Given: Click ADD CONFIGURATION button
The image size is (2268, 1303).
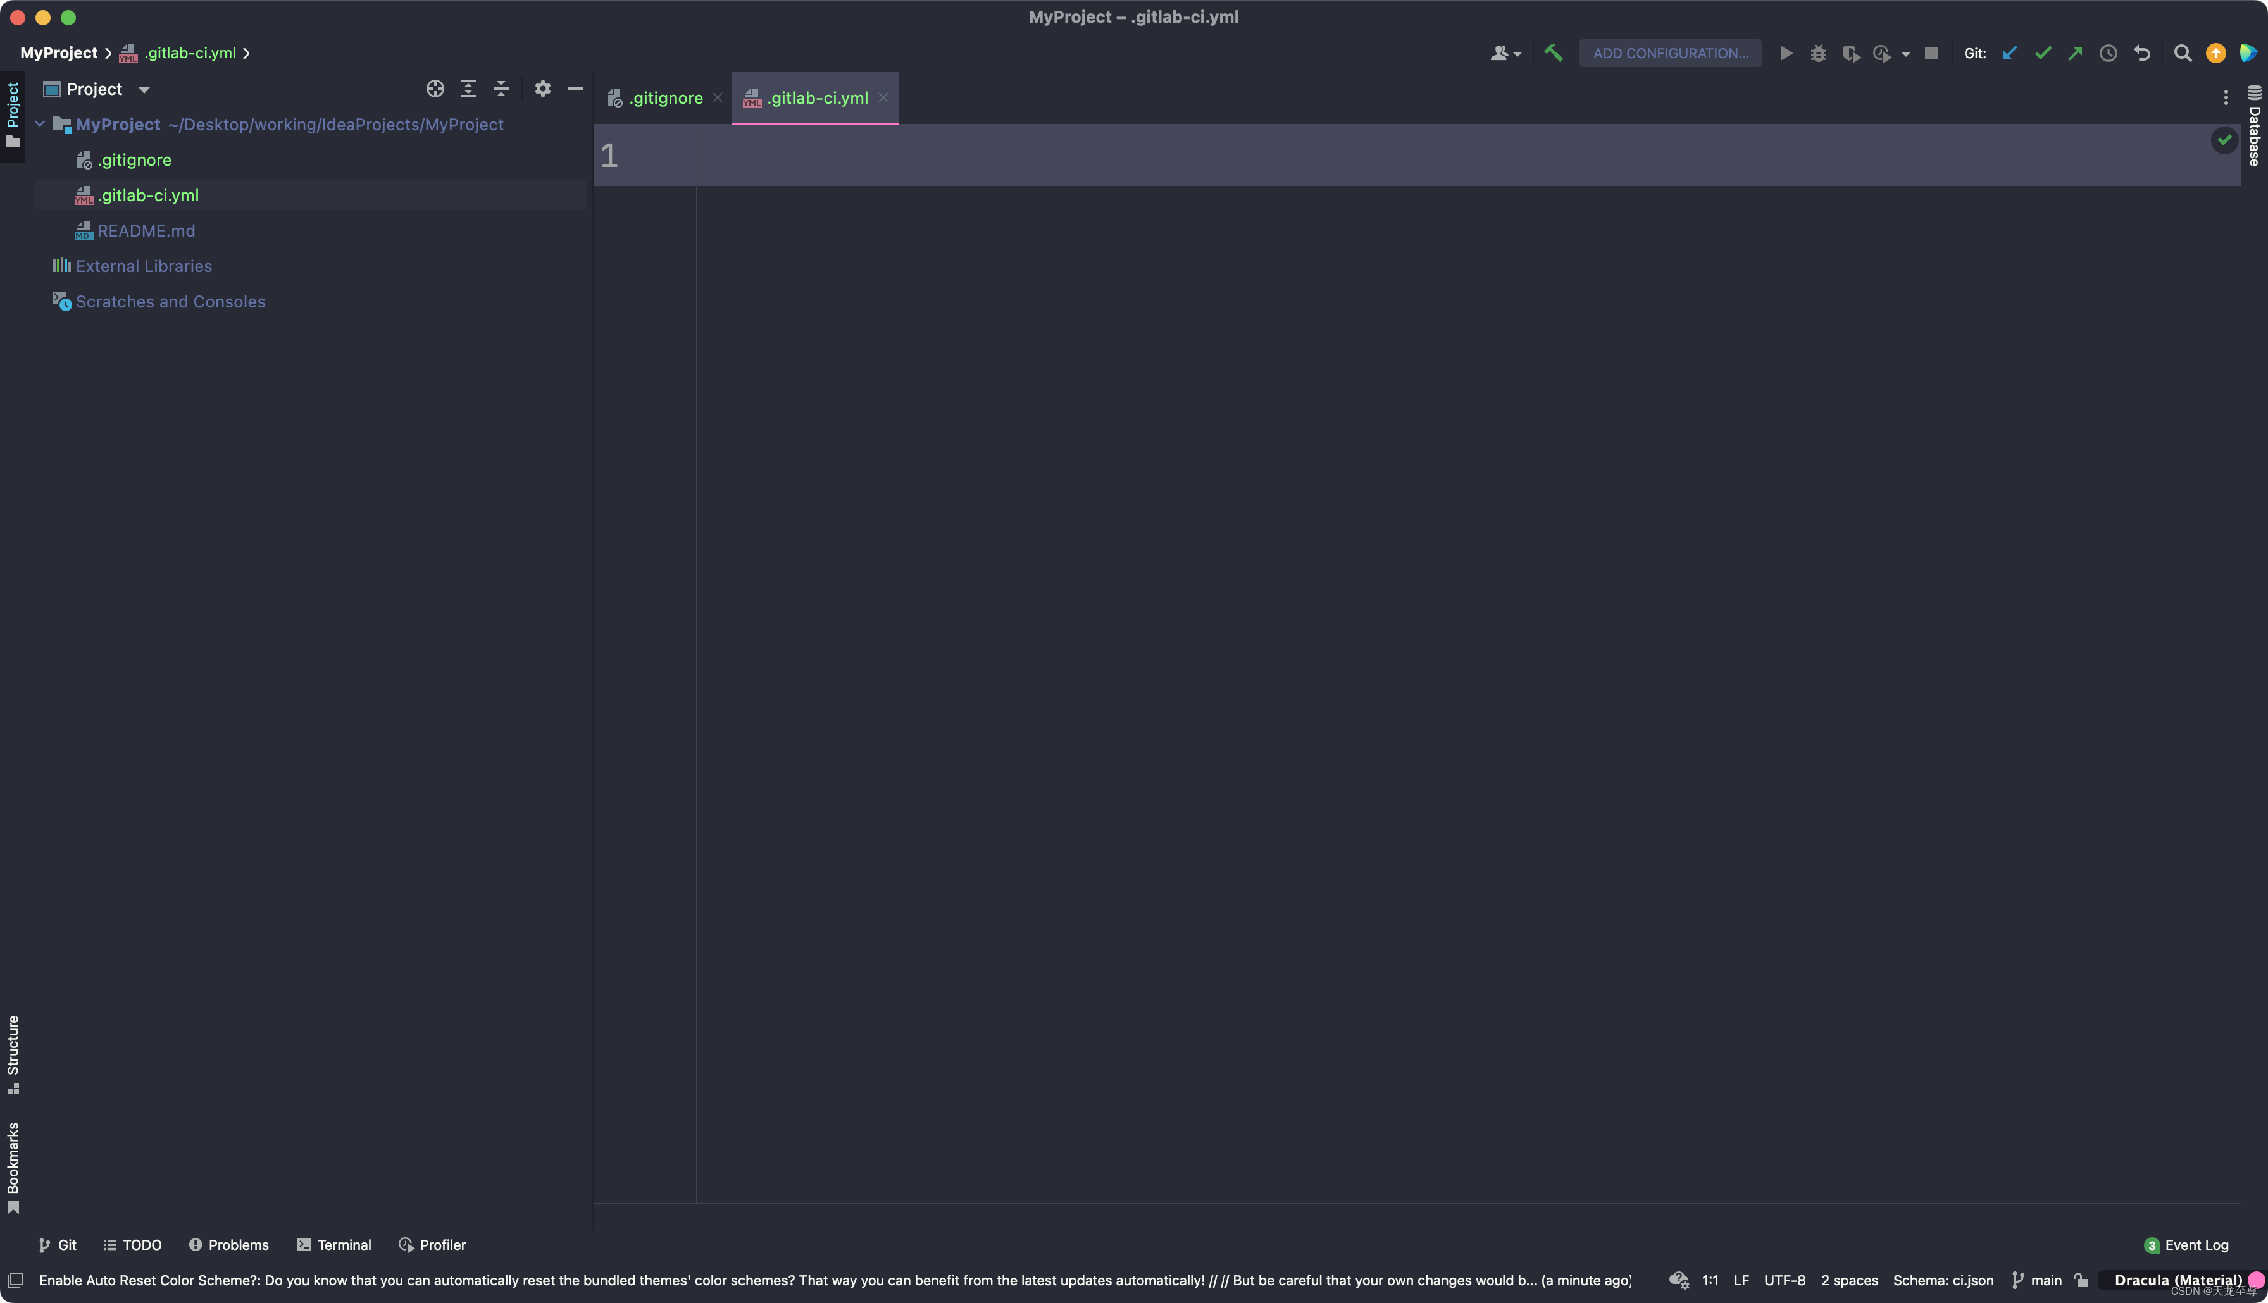Looking at the screenshot, I should pos(1670,52).
